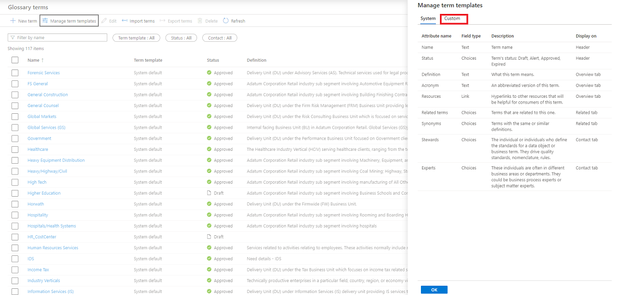The height and width of the screenshot is (295, 619).
Task: Click the Export terms icon
Action: coord(163,21)
